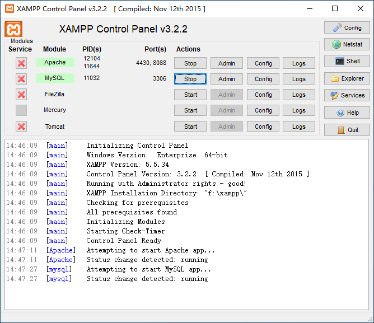Open the Tomcat Logs menu

[x=299, y=127]
